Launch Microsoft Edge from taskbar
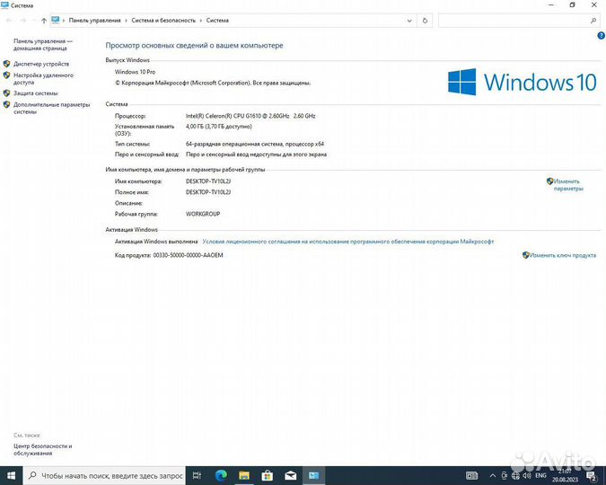 (221, 476)
